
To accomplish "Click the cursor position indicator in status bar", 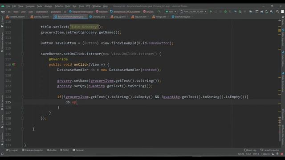I will pyautogui.click(x=241, y=154).
